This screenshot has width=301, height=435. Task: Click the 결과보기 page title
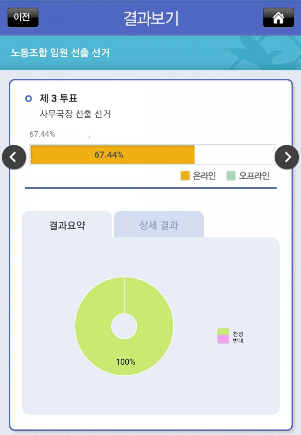click(150, 18)
